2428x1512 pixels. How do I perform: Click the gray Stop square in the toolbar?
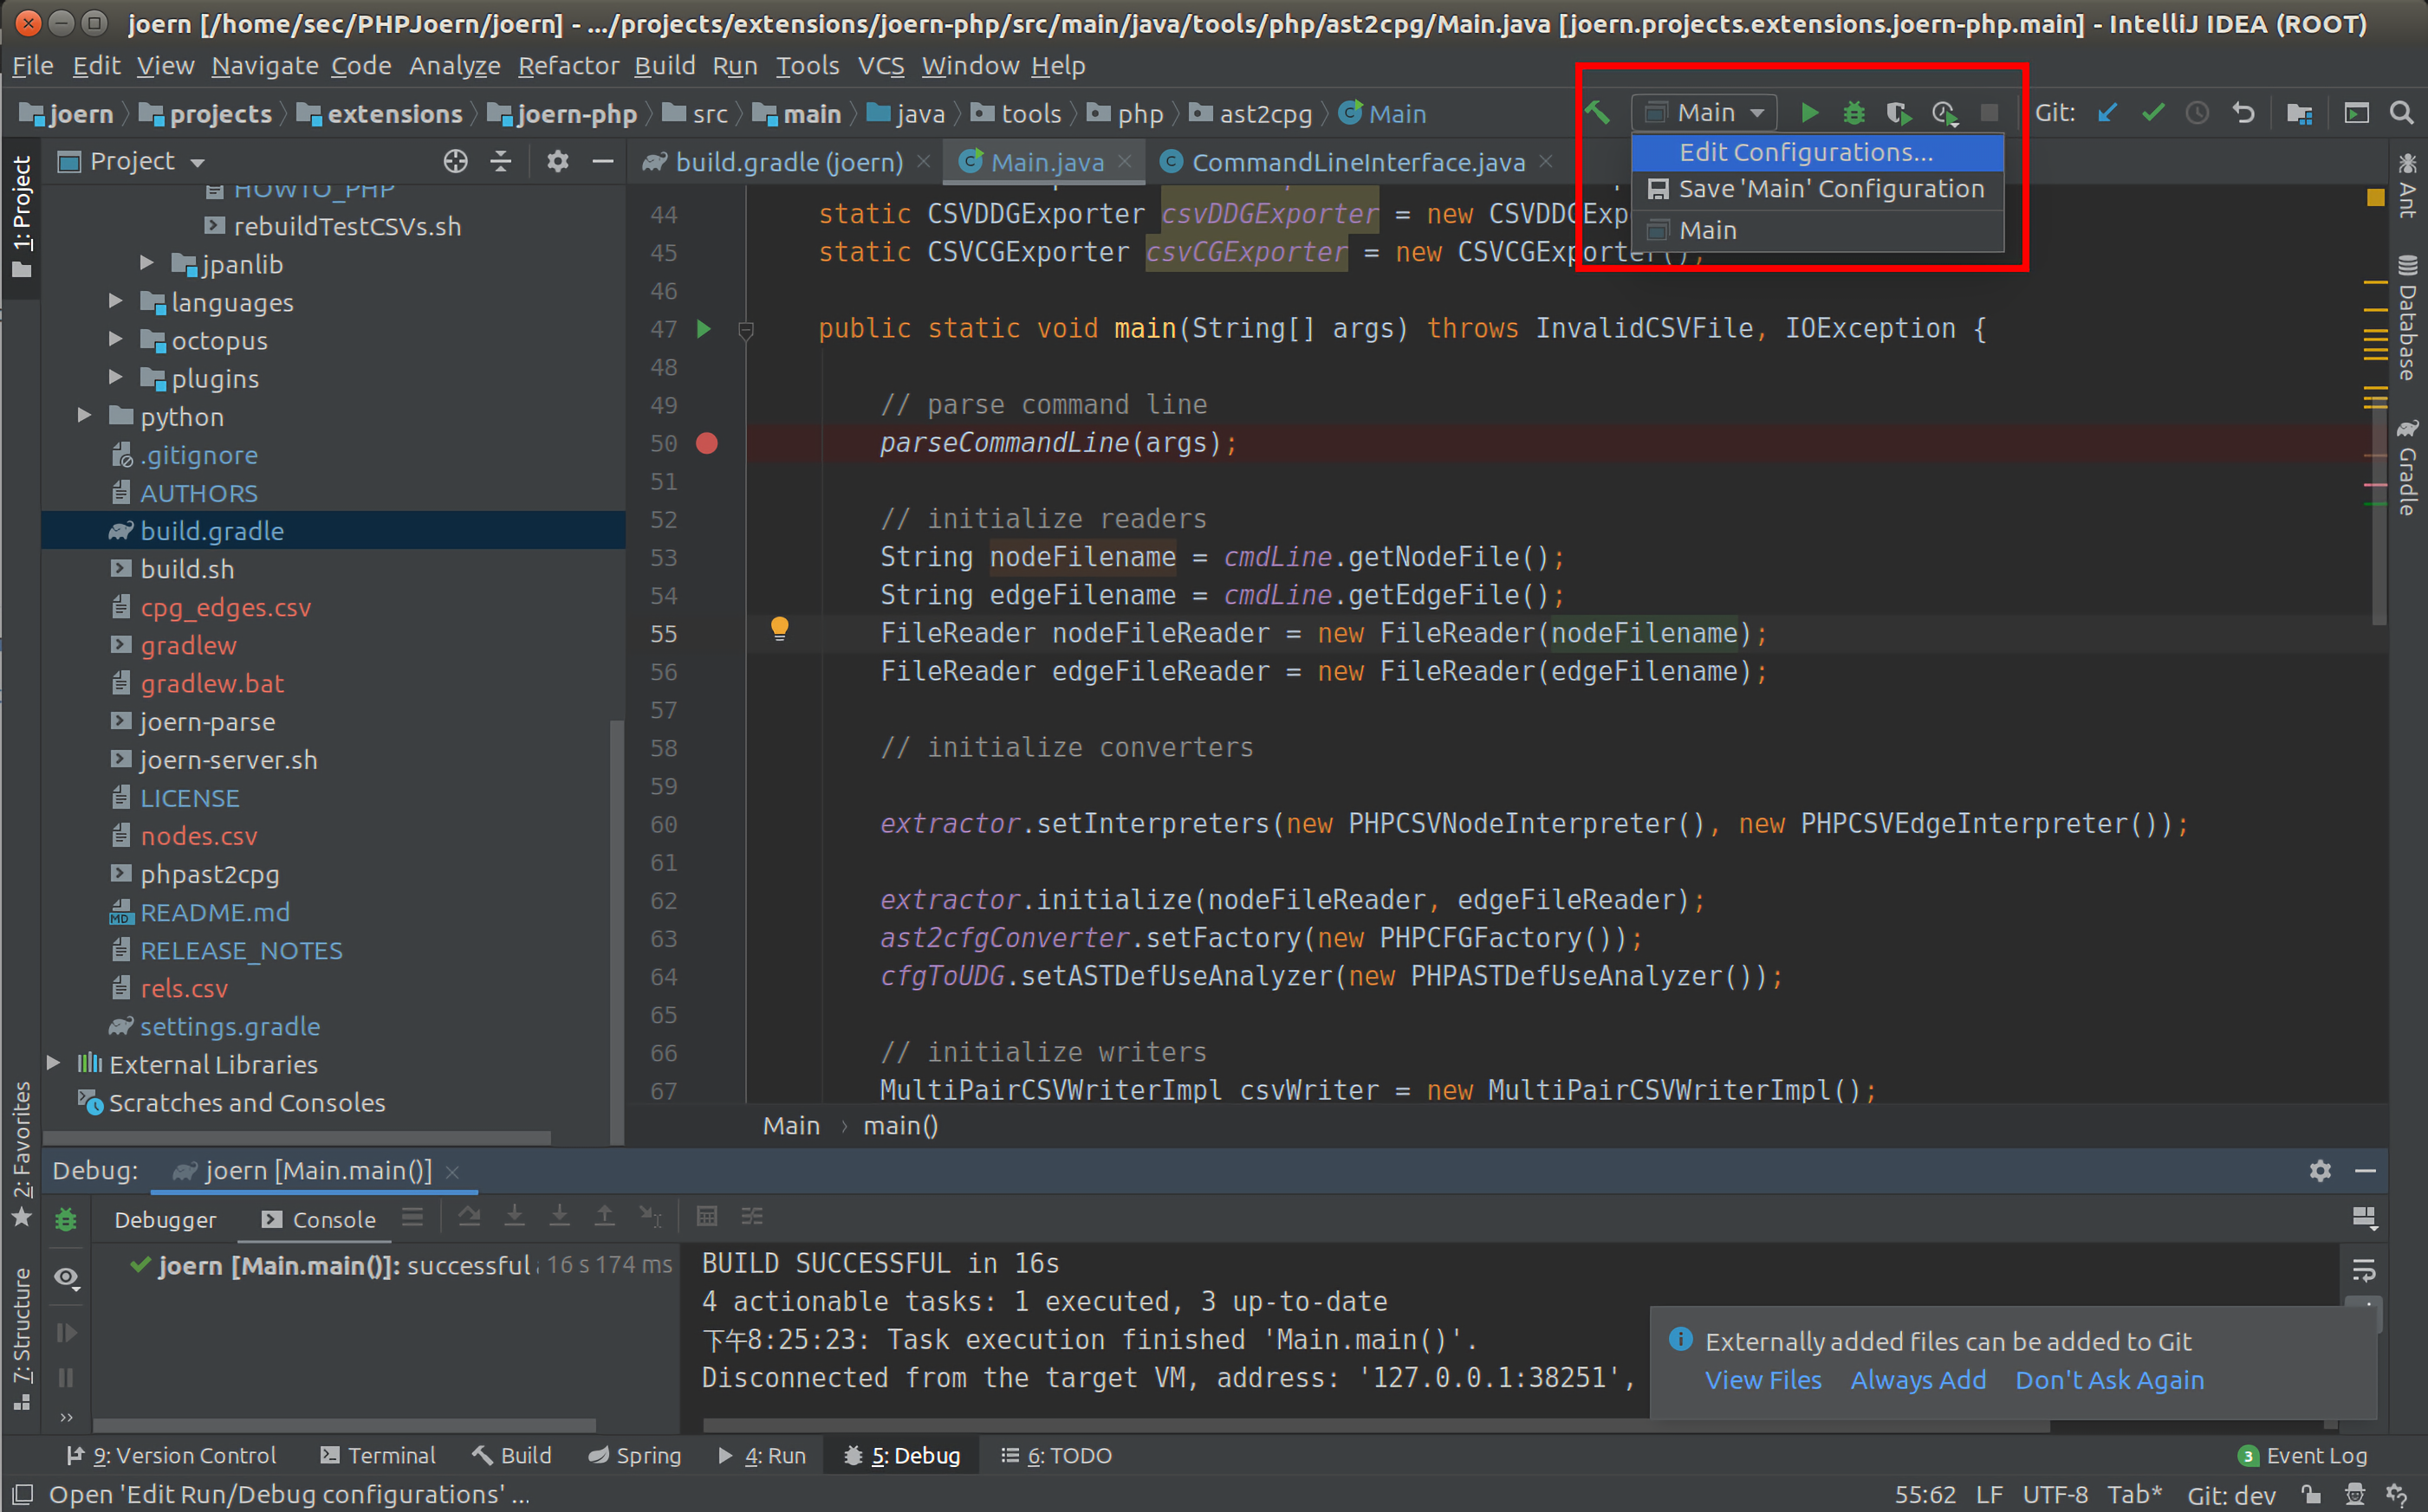[1989, 113]
